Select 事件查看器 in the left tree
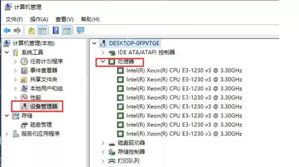 [44, 70]
